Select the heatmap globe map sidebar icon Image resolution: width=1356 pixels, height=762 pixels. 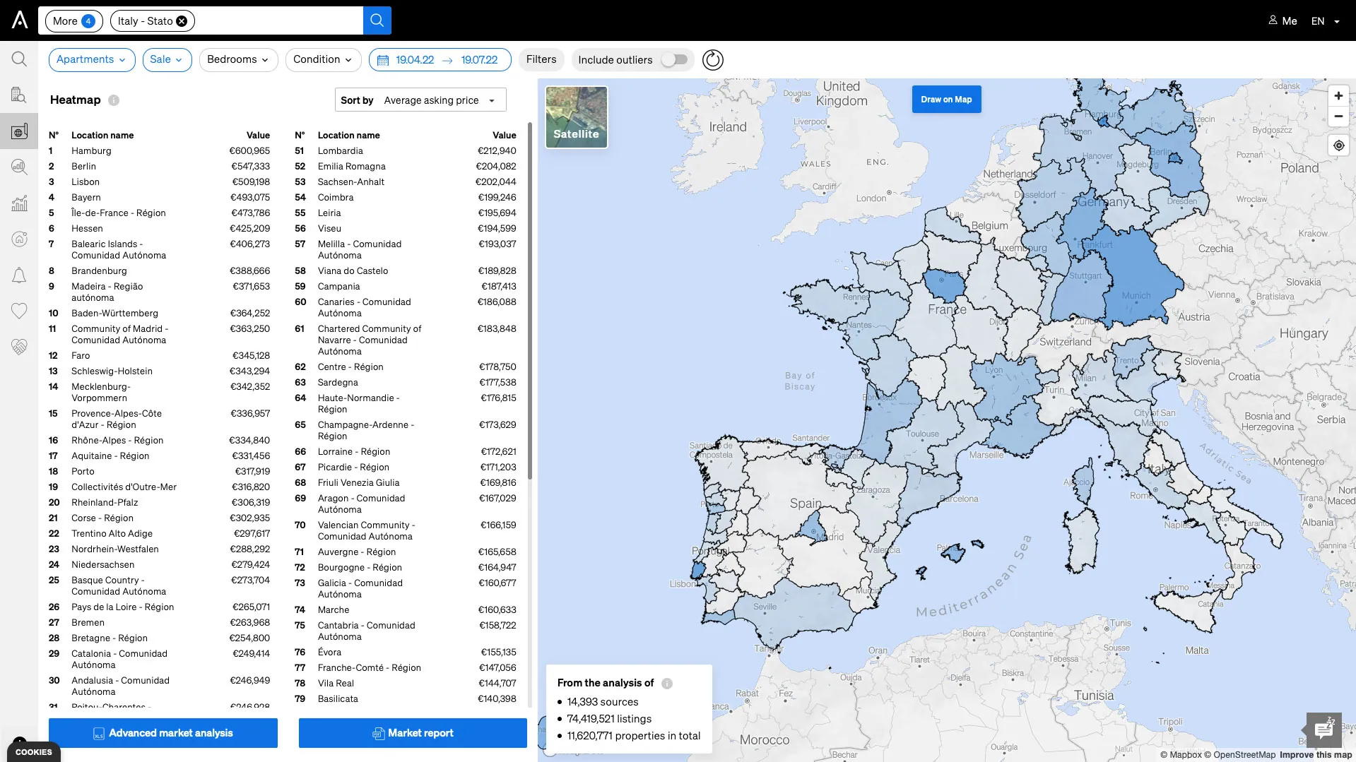(19, 131)
